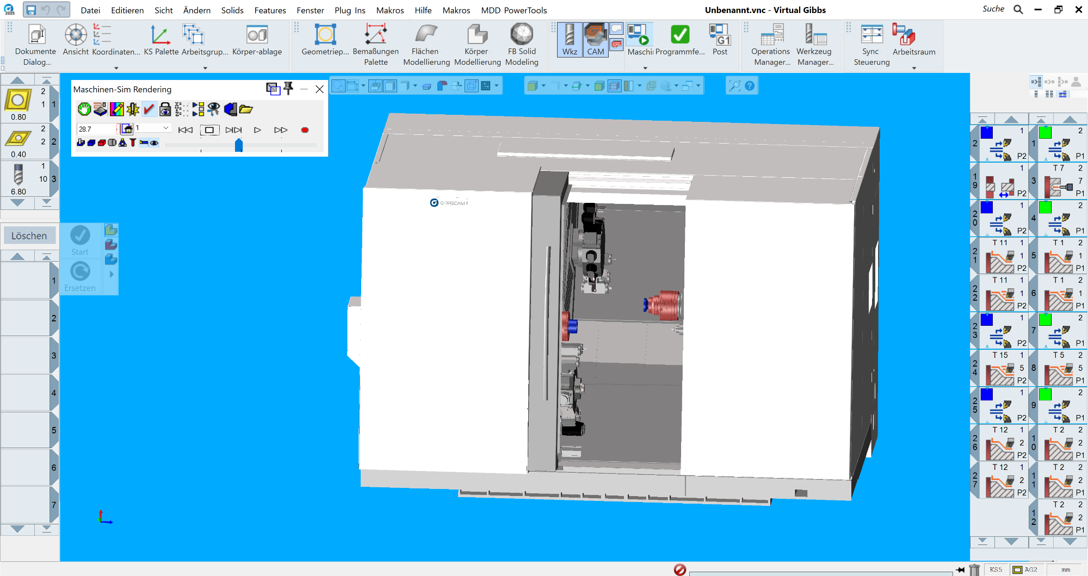Viewport: 1088px width, 576px height.
Task: Expand the Arbeitsraum dropdown arrow
Action: (914, 69)
